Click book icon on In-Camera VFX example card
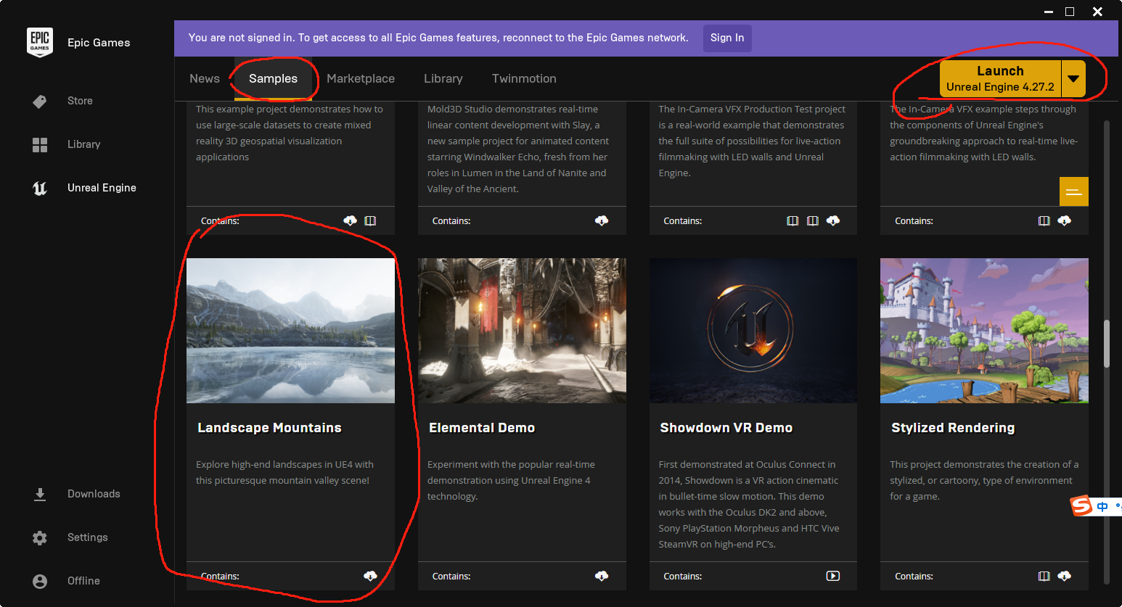This screenshot has height=607, width=1122. (x=1044, y=220)
